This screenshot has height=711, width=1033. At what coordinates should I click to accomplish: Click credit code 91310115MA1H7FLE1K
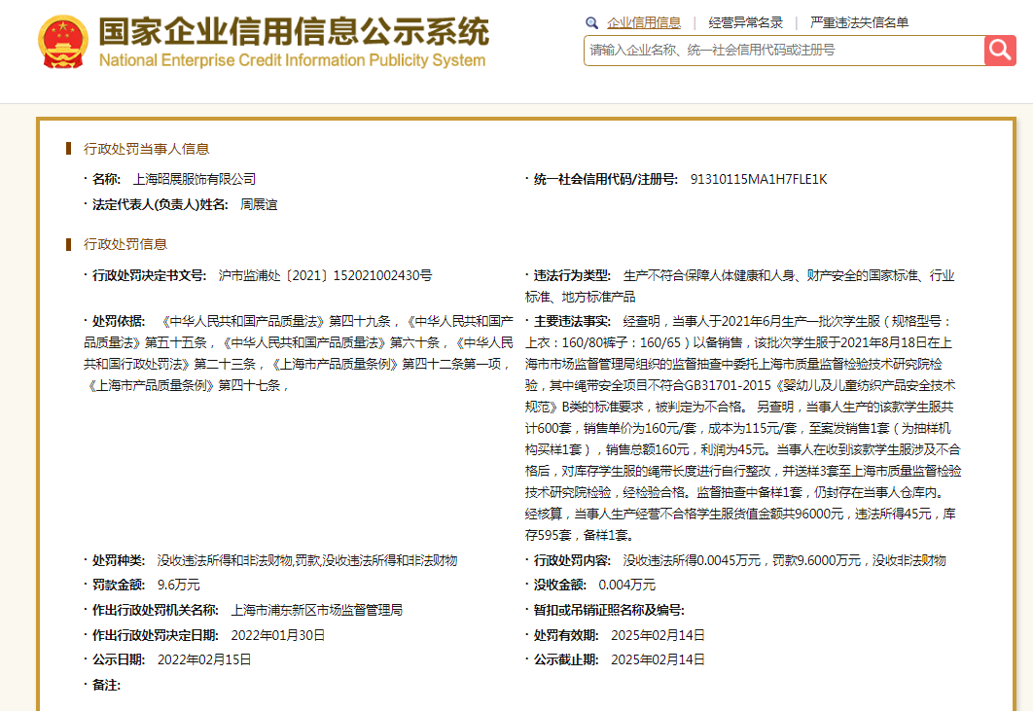[x=758, y=179]
